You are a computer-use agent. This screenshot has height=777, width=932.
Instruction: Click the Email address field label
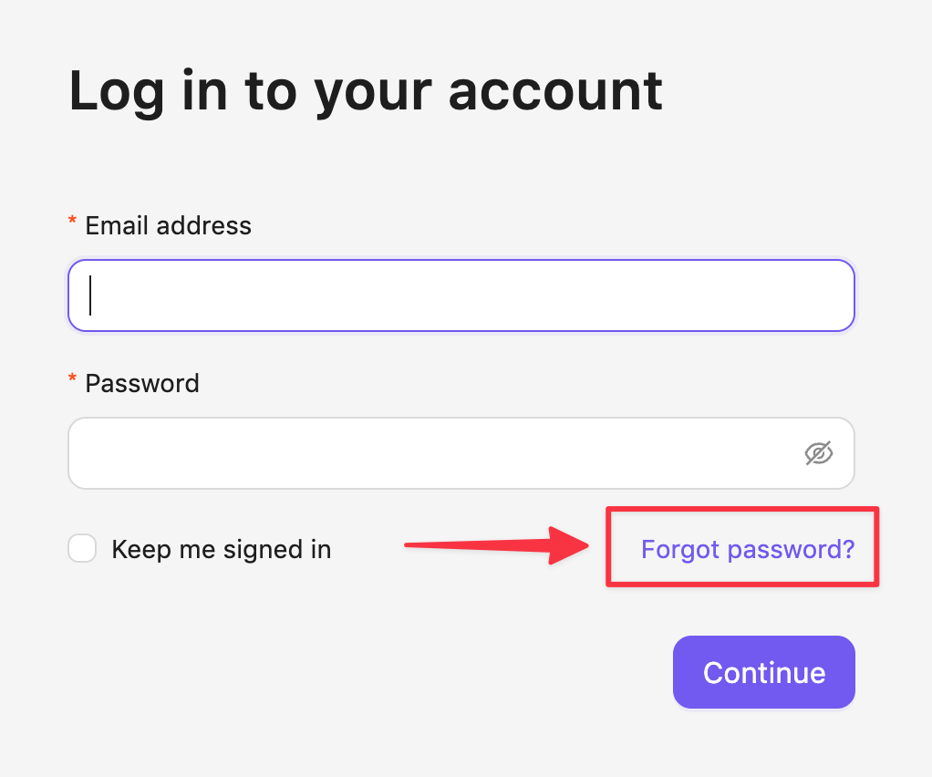(168, 225)
